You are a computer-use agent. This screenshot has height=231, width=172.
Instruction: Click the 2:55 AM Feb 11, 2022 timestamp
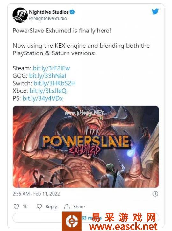coord(36,194)
